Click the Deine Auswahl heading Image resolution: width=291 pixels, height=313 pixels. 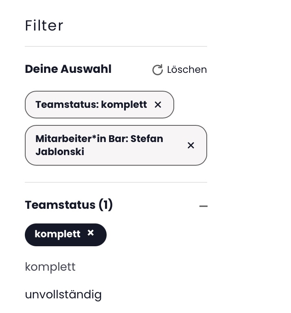point(68,69)
